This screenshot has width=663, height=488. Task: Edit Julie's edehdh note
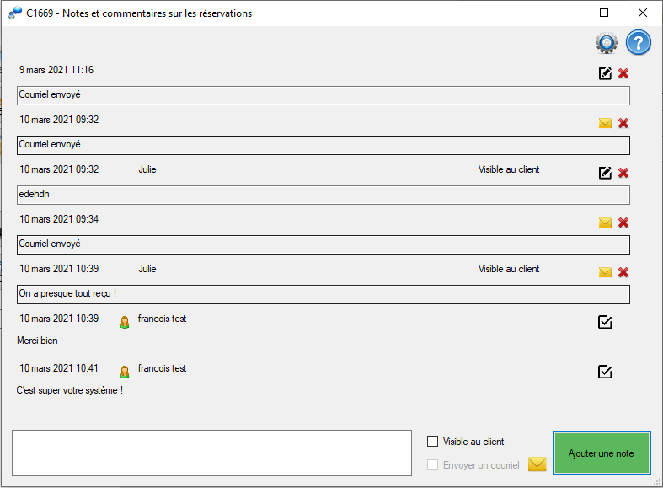[605, 173]
